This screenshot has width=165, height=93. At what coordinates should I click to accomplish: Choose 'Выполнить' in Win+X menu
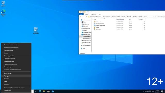point(16,84)
